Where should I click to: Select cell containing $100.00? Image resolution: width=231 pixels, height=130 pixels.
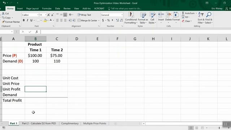(x=35, y=56)
